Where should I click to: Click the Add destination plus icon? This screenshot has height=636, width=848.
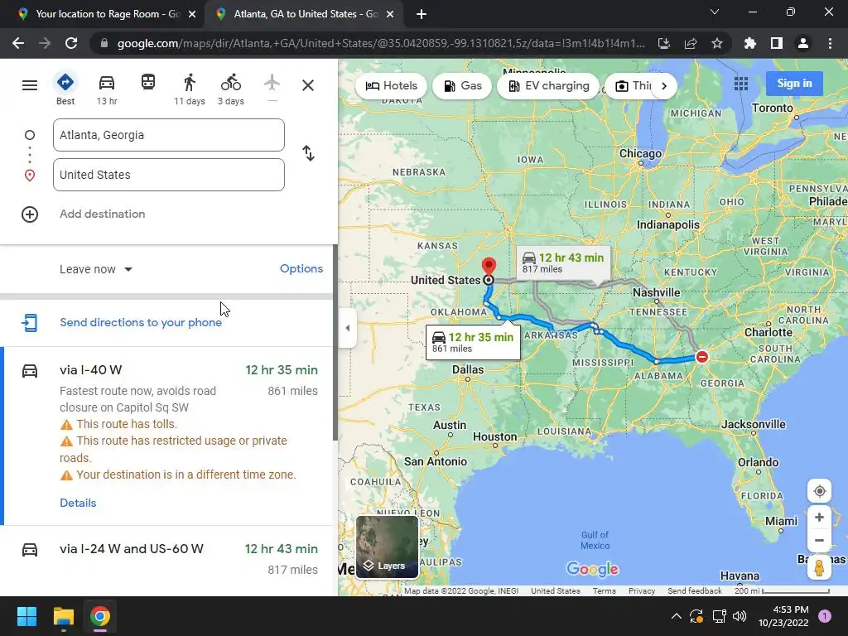30,214
